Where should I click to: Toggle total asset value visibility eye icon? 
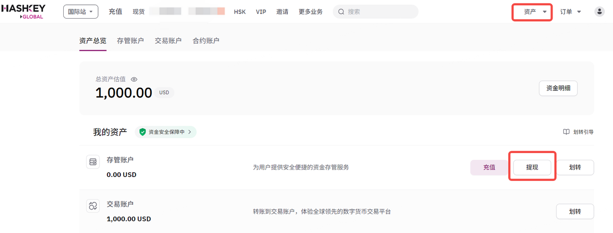pos(135,79)
